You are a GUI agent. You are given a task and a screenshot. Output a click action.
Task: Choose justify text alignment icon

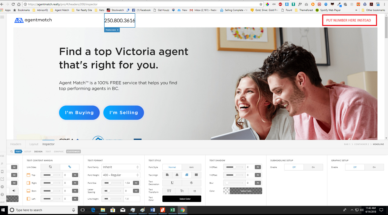click(196, 175)
